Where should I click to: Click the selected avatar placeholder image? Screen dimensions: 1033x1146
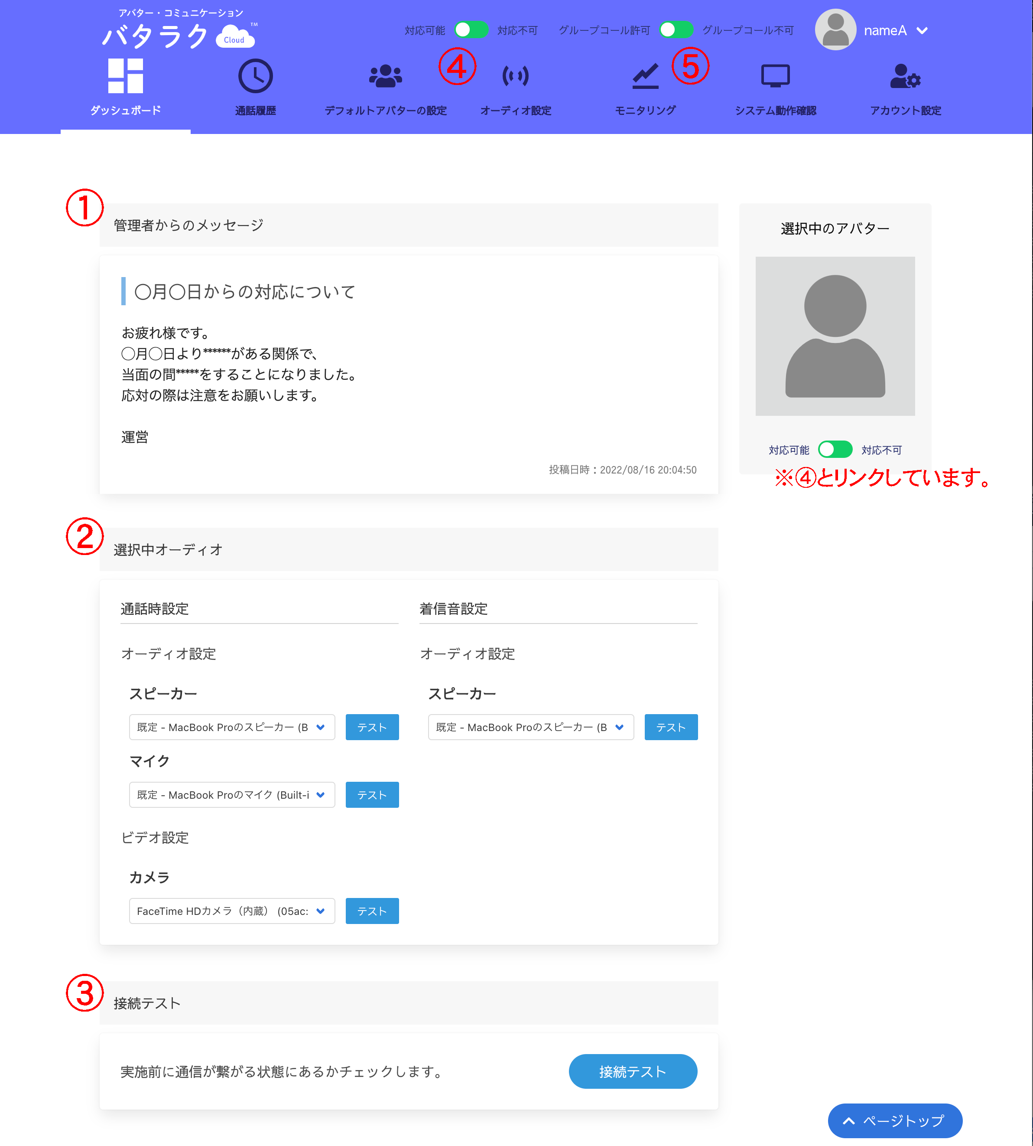(835, 336)
